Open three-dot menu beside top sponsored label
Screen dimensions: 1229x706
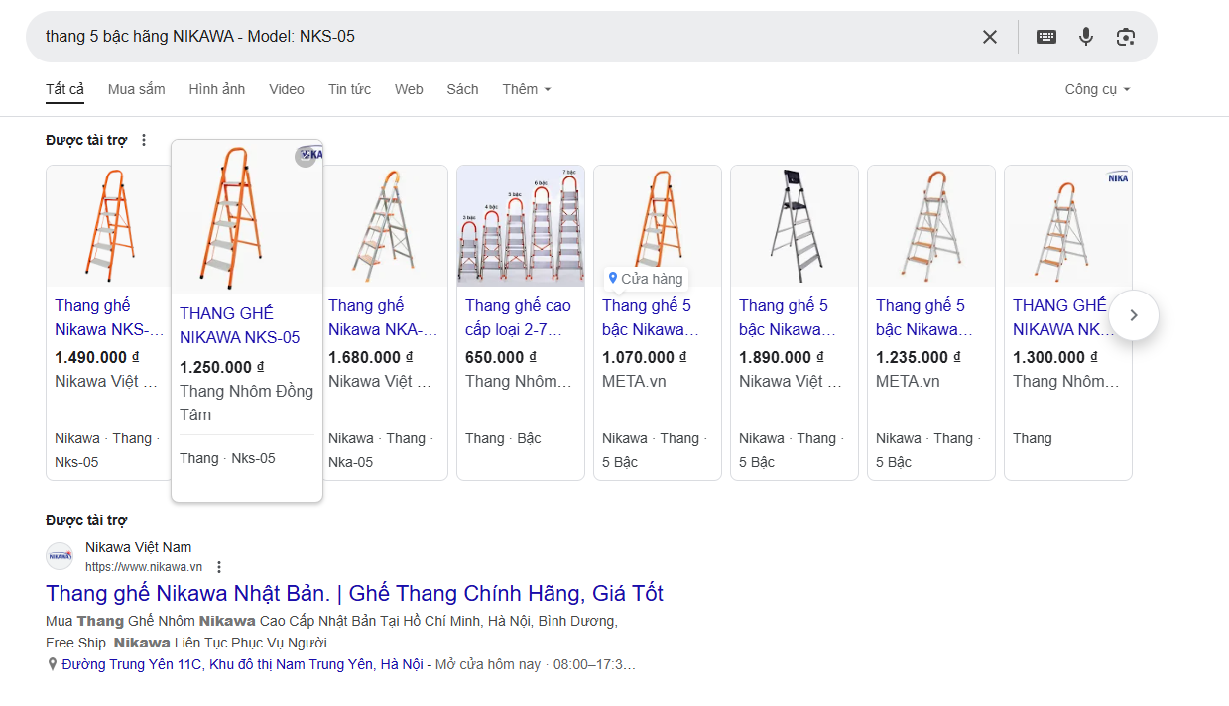click(x=144, y=141)
